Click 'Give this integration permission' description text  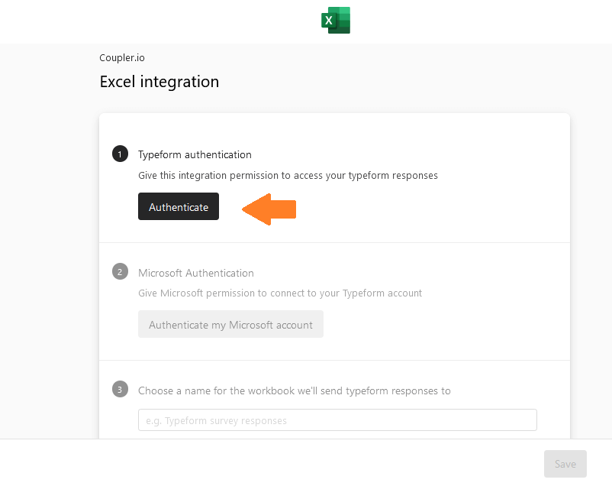click(288, 176)
